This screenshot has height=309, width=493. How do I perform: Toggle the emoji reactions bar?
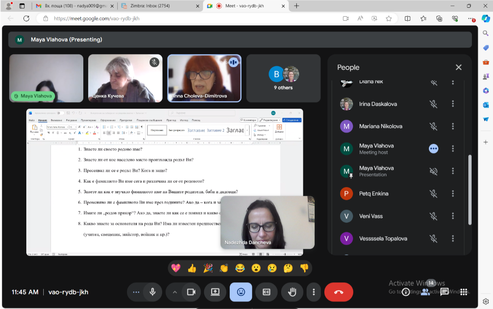(241, 292)
